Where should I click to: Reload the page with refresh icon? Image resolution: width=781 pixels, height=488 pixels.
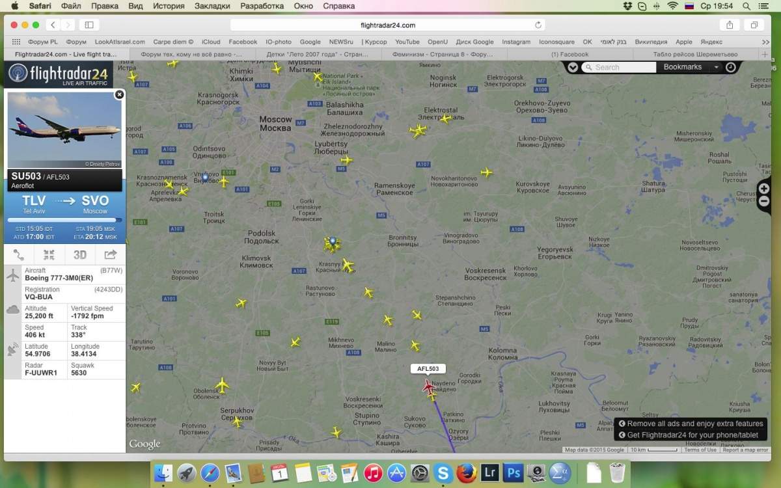pyautogui.click(x=538, y=25)
